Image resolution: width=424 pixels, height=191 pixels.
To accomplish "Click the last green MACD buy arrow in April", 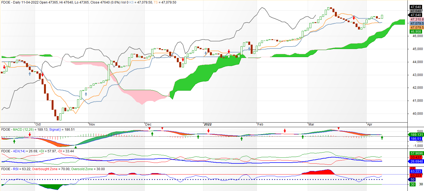I will pos(382,138).
